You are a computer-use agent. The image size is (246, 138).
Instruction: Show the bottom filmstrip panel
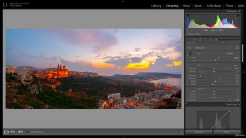[x=123, y=137]
